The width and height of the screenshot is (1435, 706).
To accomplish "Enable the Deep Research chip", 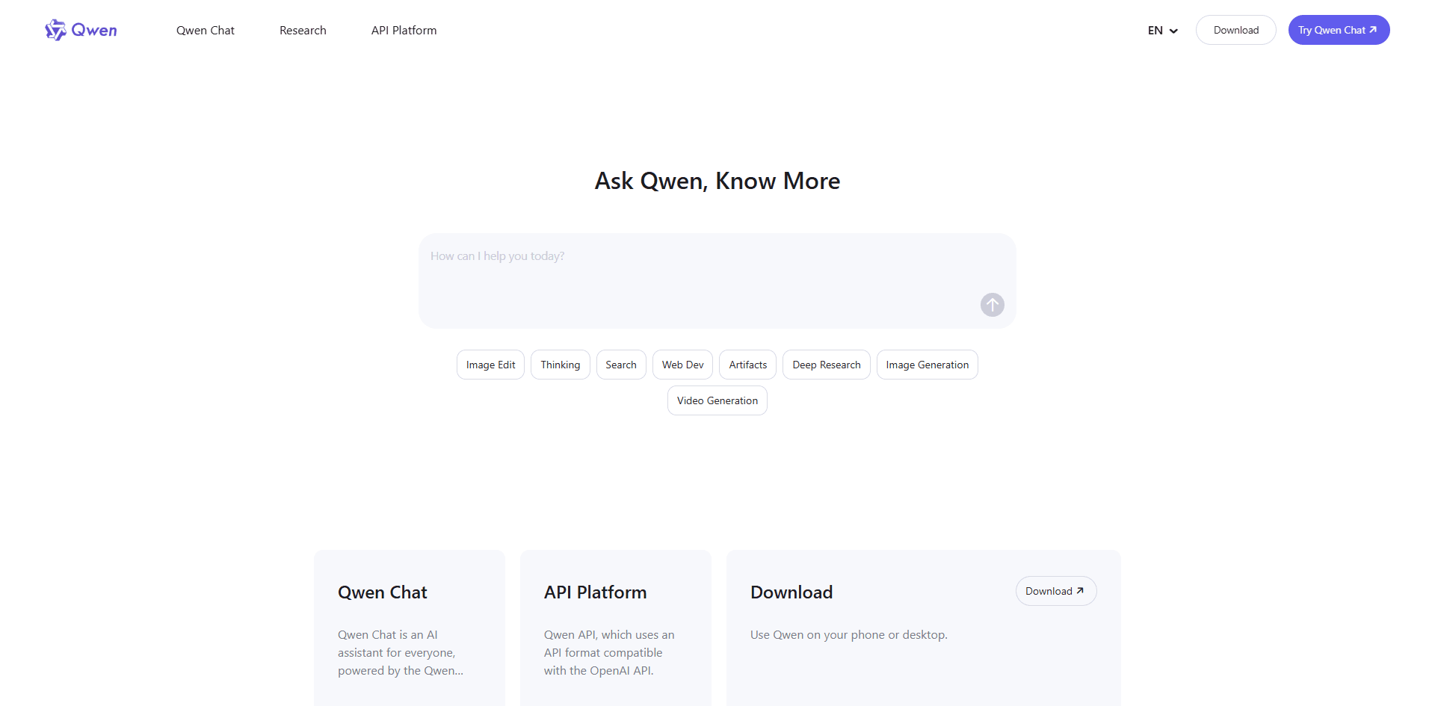I will [x=826, y=365].
